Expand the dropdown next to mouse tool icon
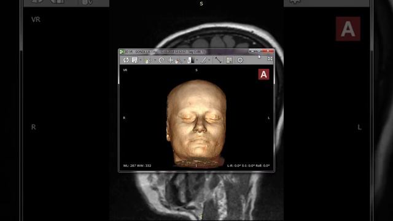 (x=155, y=60)
